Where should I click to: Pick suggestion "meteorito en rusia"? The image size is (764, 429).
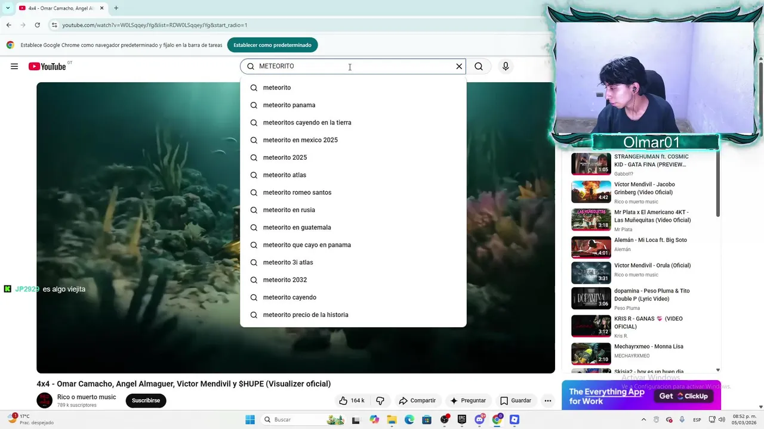tap(353, 210)
